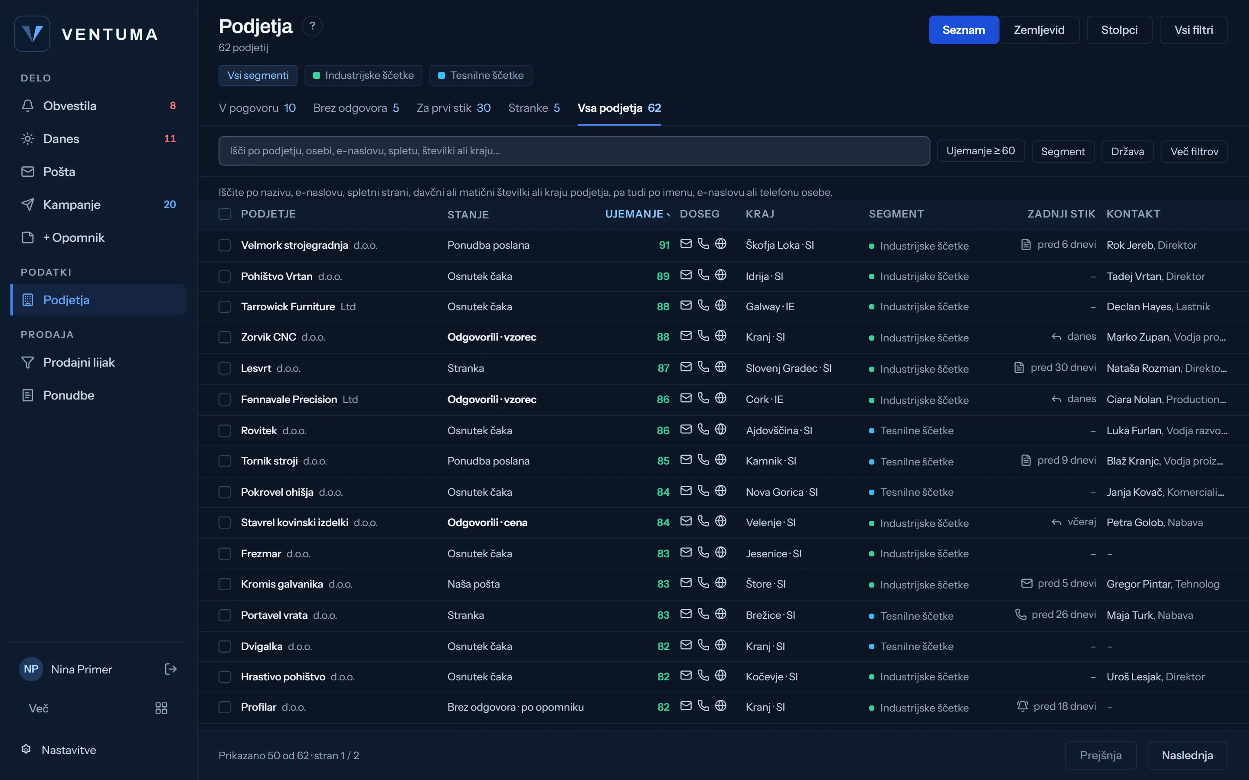The image size is (1249, 780).
Task: Expand Več filtrov options
Action: point(1194,152)
